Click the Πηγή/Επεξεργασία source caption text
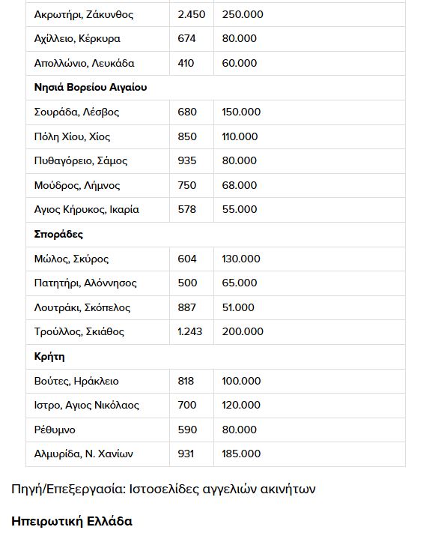The image size is (447, 536). 163,490
